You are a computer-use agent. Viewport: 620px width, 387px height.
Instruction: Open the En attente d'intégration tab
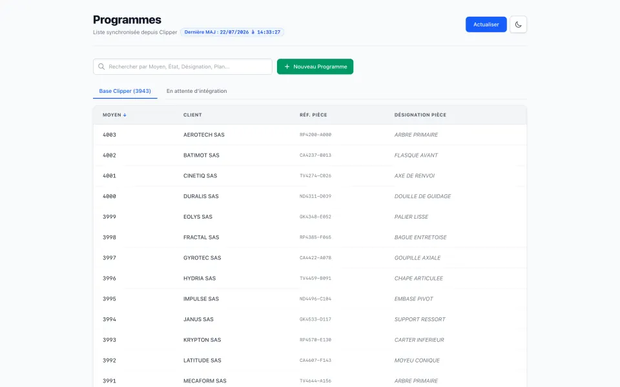tap(196, 91)
